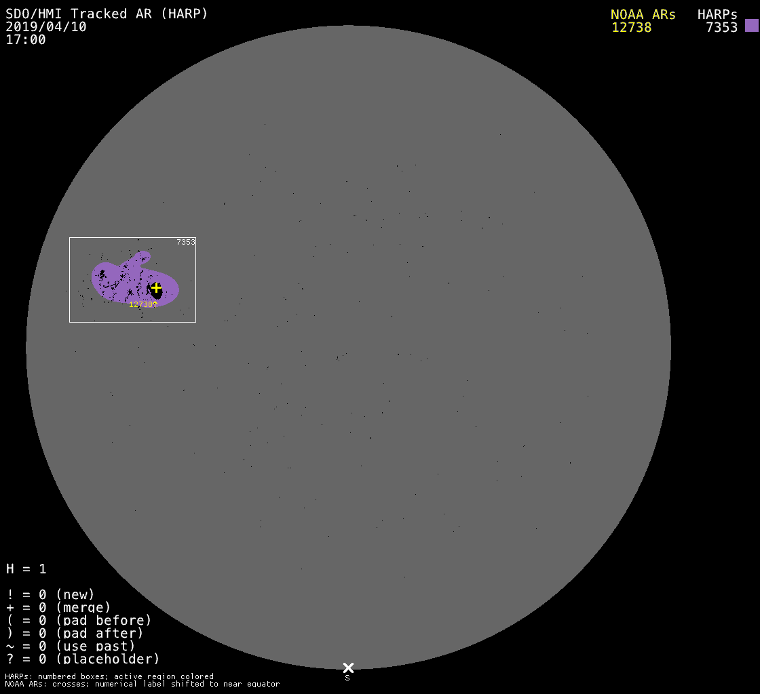Viewport: 760px width, 694px height.
Task: Click the yellow cross marker on the sunspot
Action: click(156, 287)
